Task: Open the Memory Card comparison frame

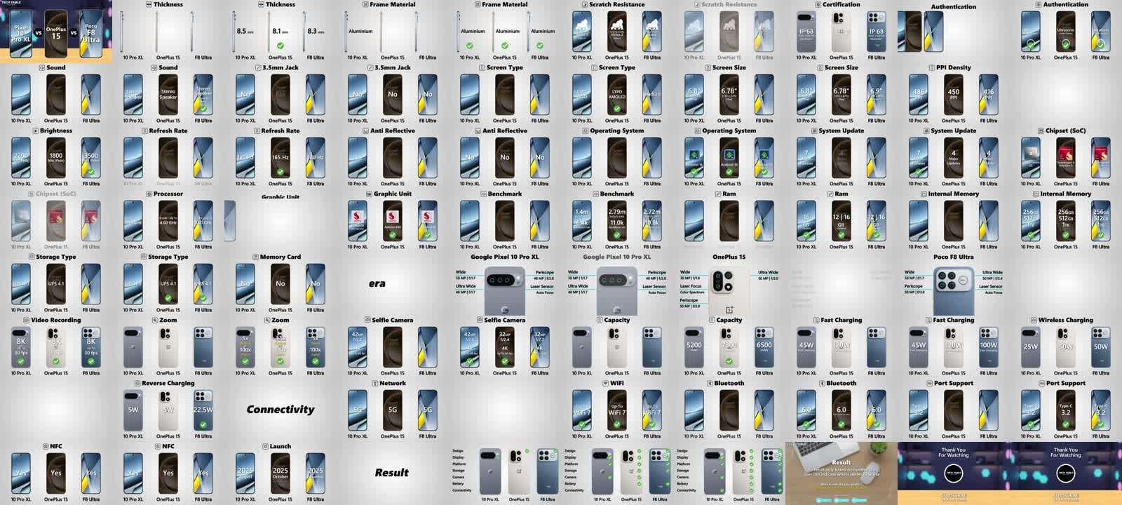Action: coord(280,284)
